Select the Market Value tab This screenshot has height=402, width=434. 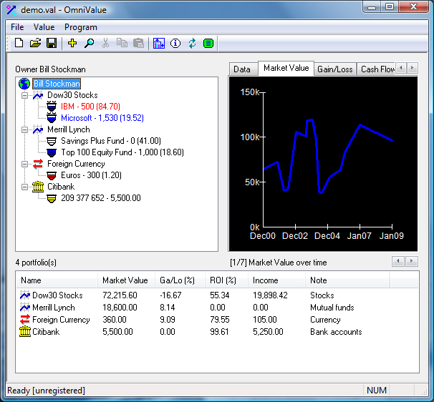tap(286, 68)
